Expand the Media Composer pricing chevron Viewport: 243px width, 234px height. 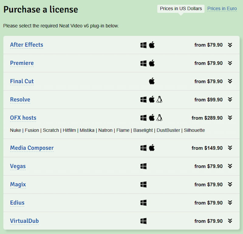tap(230, 148)
